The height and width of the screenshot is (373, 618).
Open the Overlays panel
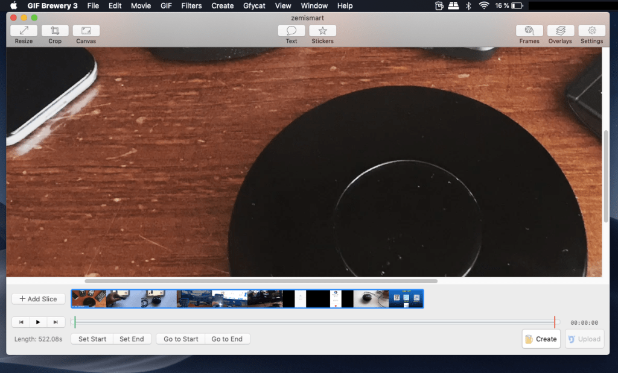(561, 31)
